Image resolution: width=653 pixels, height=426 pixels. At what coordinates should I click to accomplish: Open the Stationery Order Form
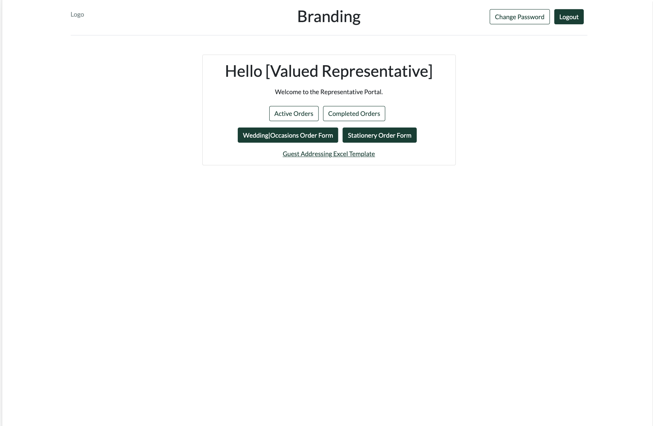pos(379,135)
